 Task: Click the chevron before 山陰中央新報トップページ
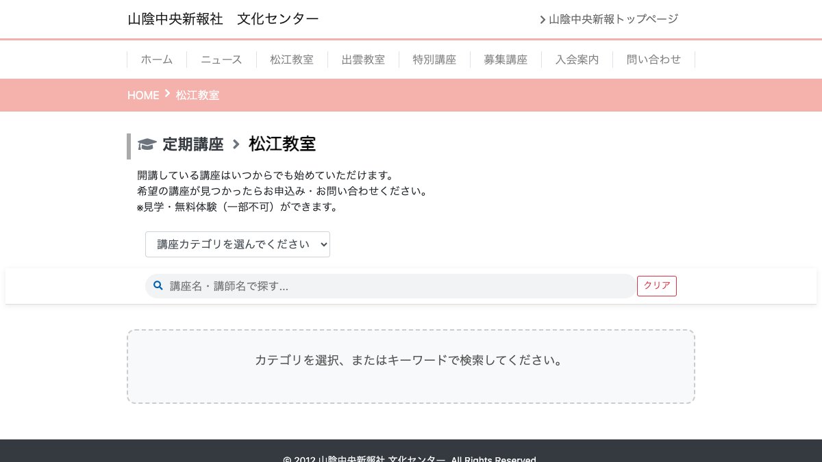(543, 20)
